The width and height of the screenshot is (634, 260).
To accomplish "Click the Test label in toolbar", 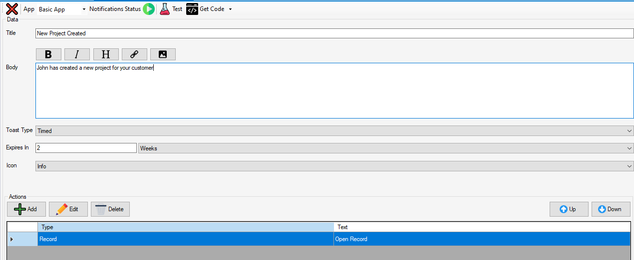I will click(177, 9).
